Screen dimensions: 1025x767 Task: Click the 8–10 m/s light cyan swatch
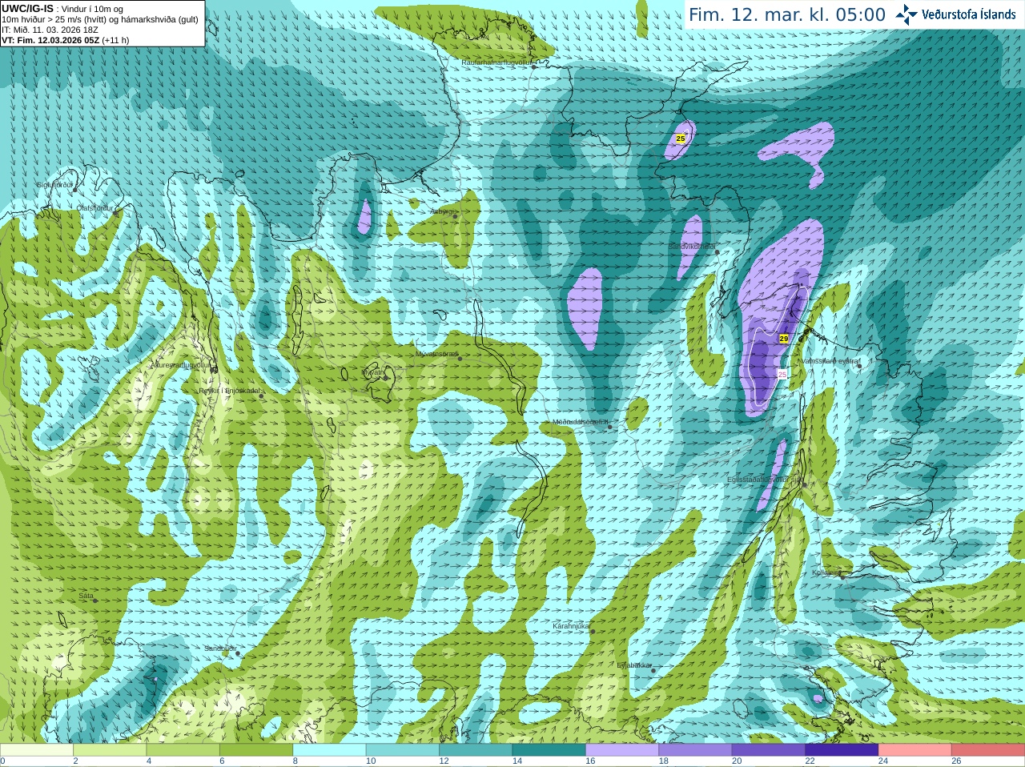(x=330, y=750)
